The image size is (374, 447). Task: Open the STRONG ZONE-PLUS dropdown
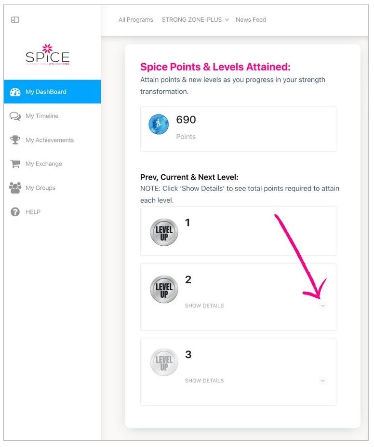(195, 20)
